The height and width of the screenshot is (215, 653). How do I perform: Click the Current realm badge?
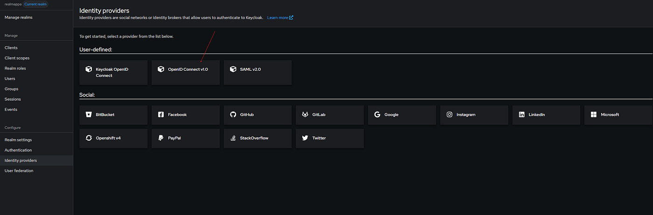[x=35, y=4]
